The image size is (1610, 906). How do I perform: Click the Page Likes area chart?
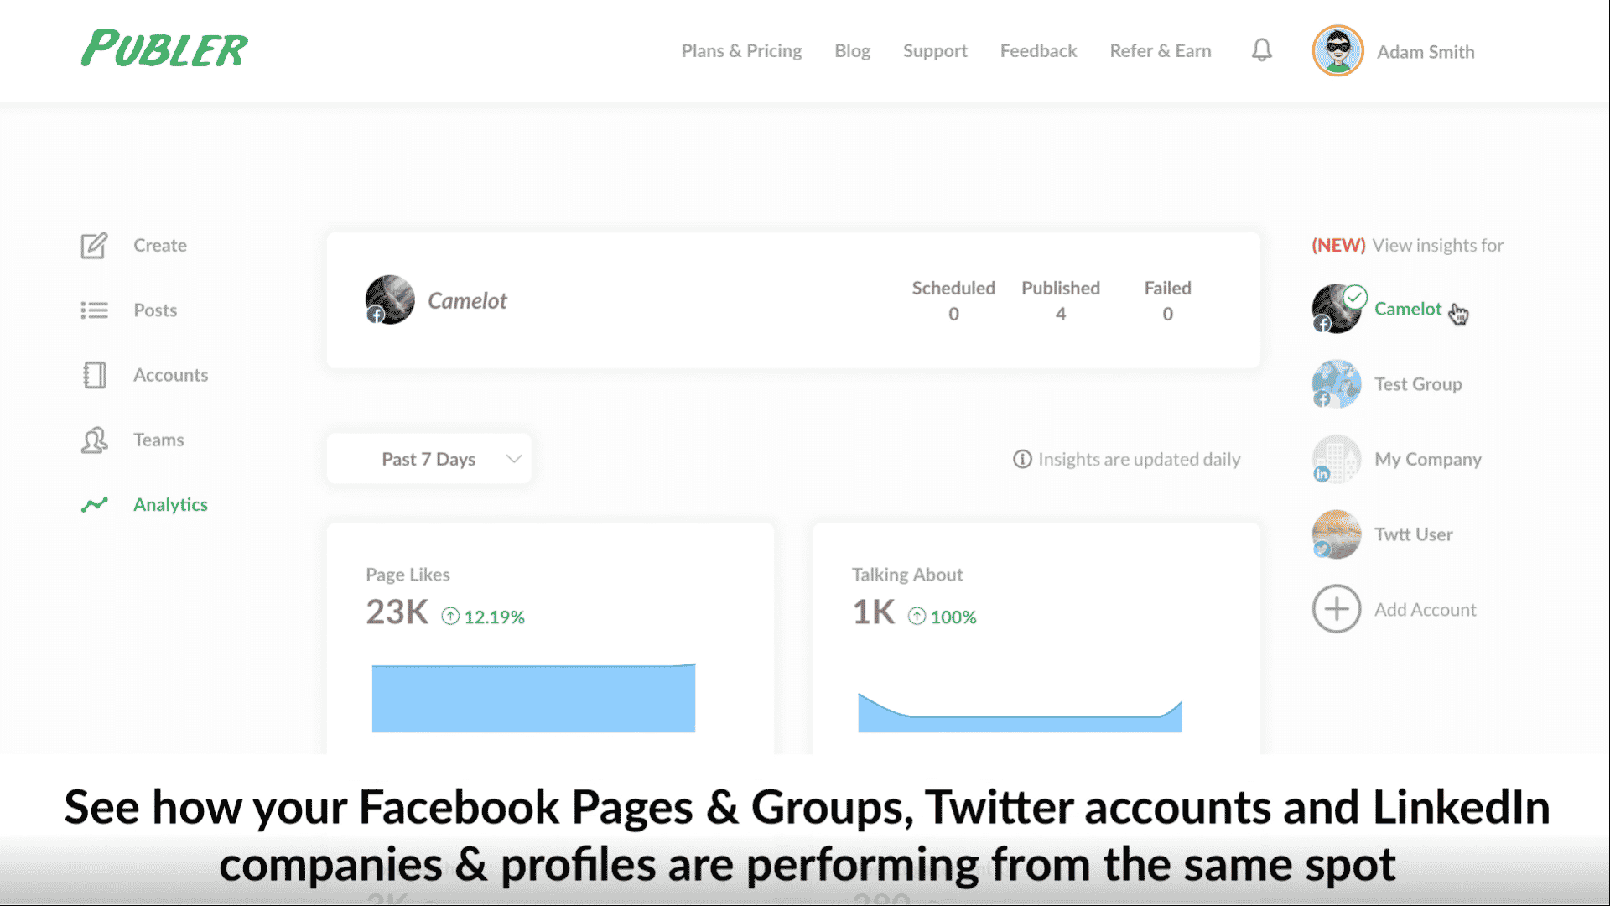click(533, 698)
